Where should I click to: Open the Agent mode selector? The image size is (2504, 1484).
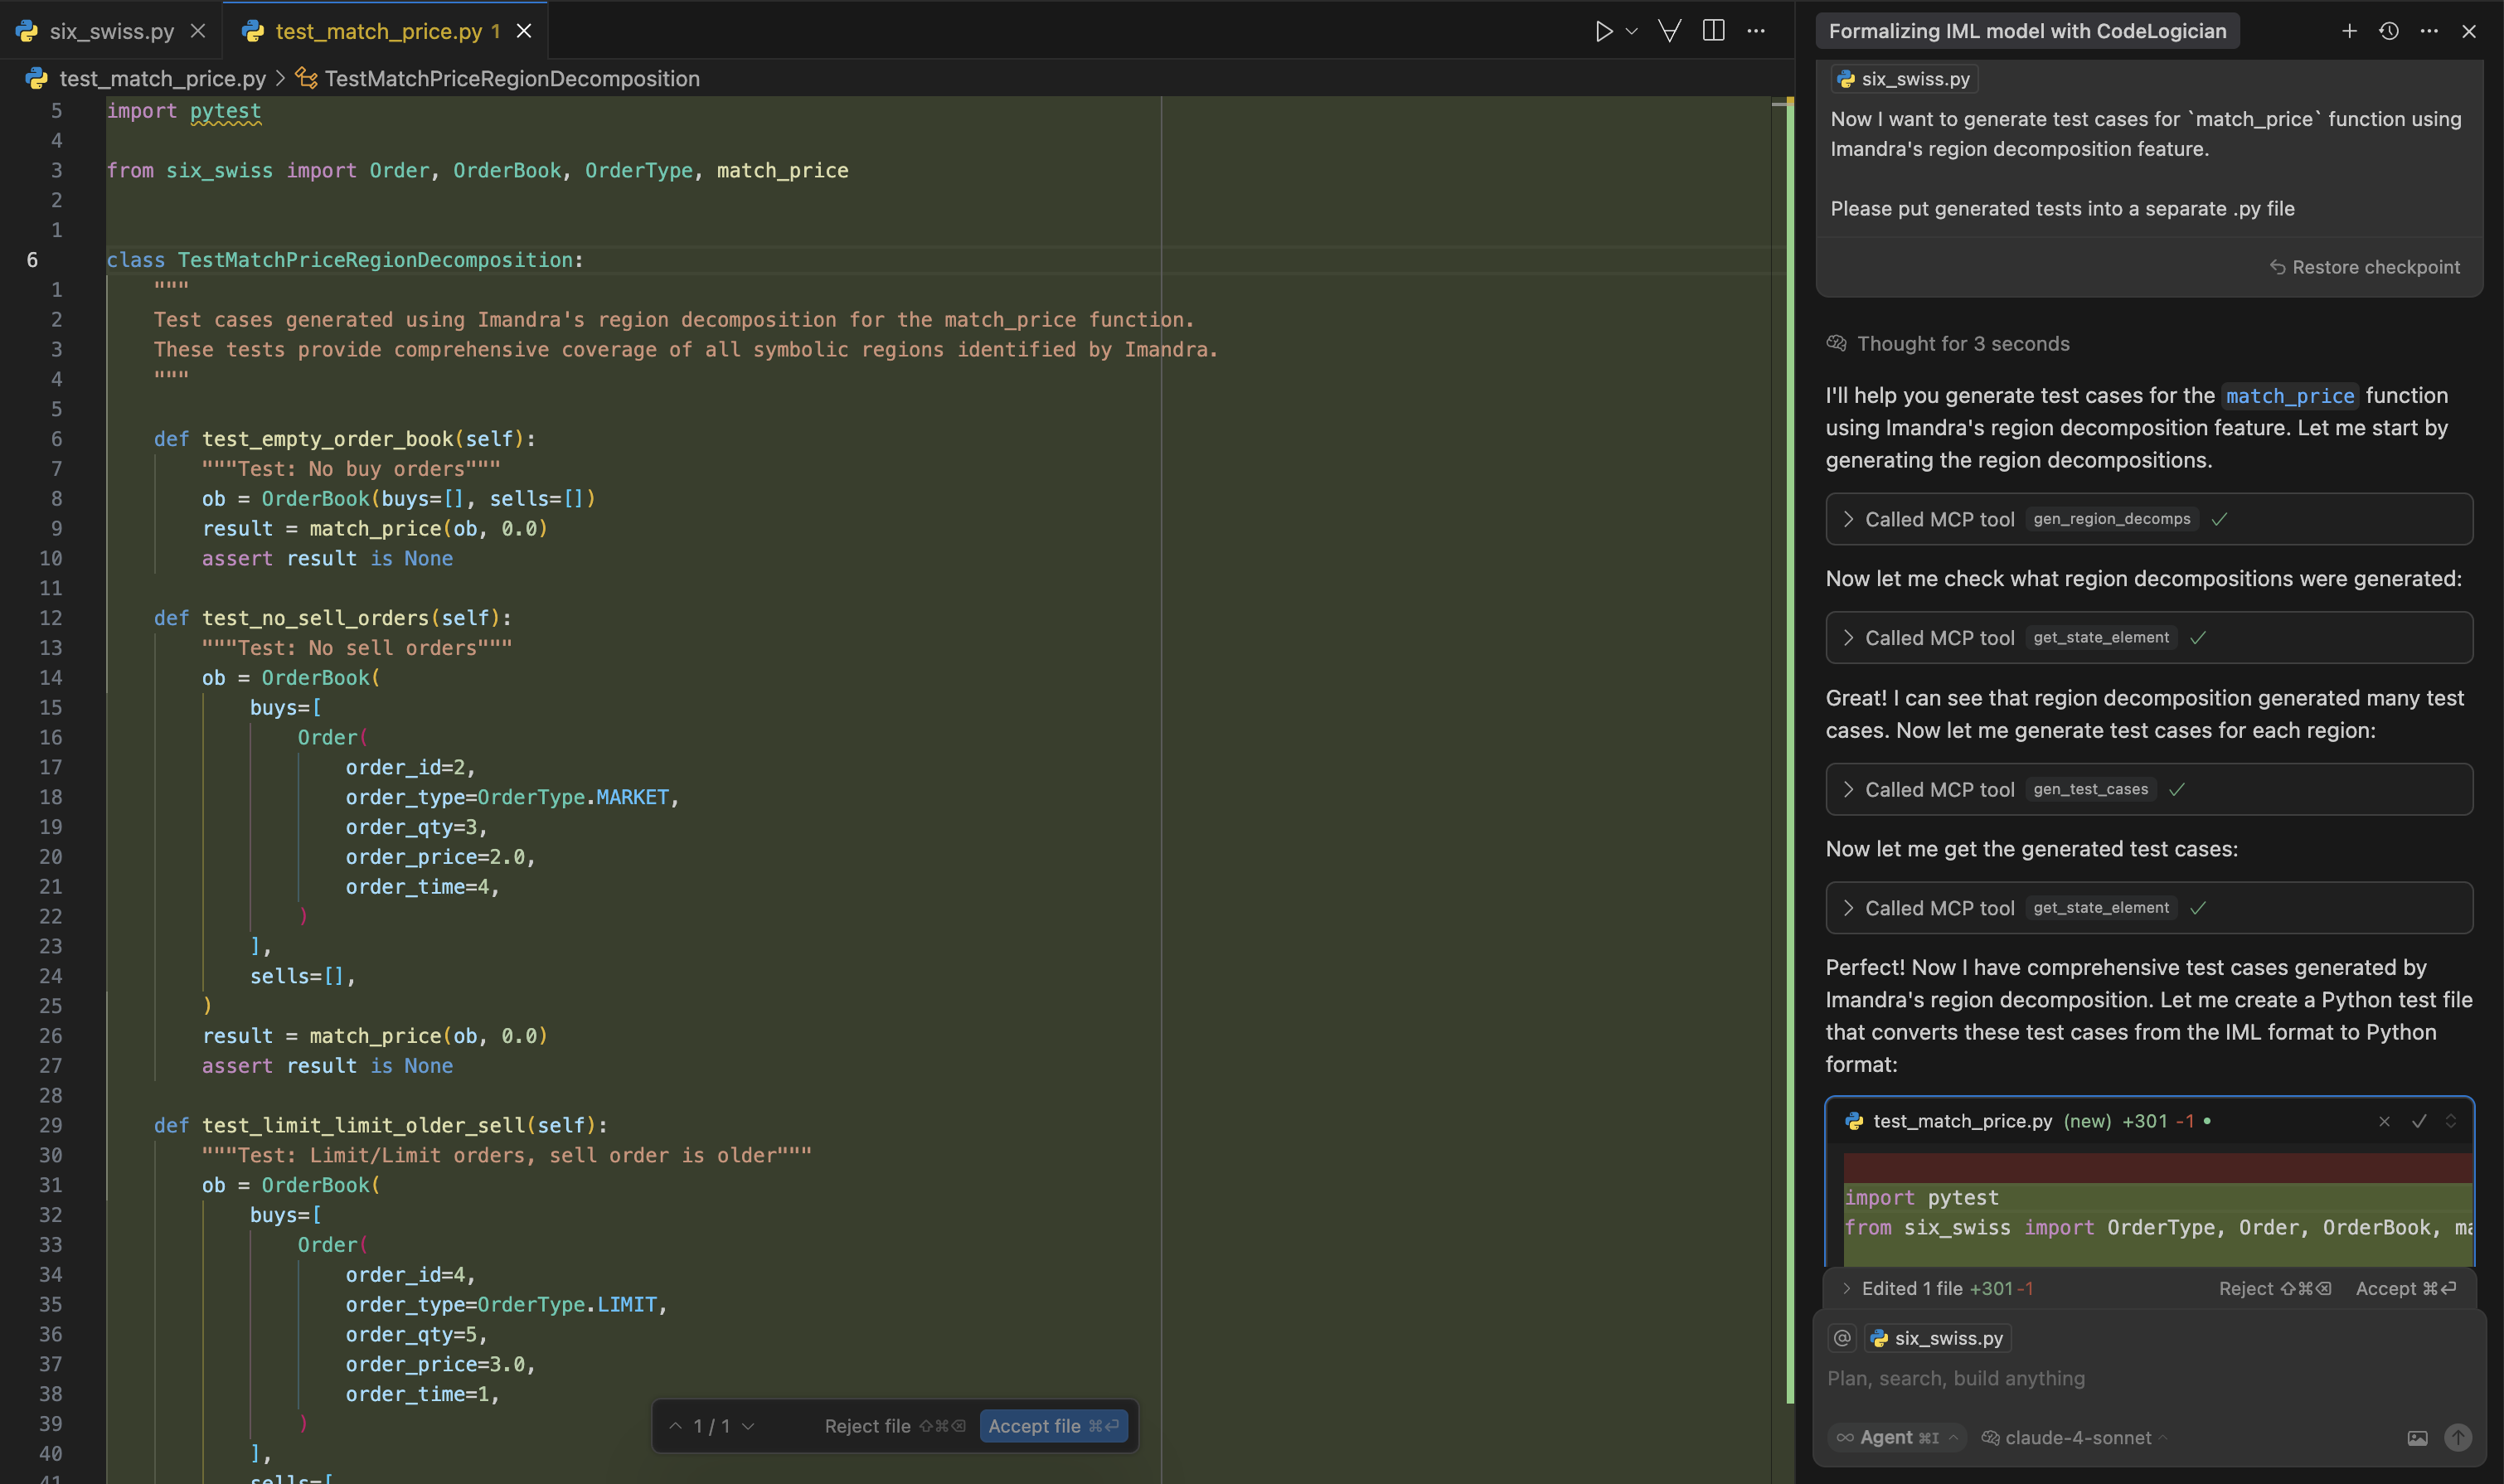(1897, 1437)
